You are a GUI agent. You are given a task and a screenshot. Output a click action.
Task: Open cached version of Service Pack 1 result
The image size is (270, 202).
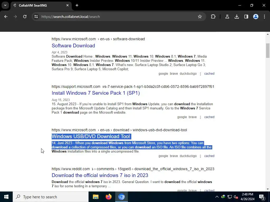[x=209, y=117]
